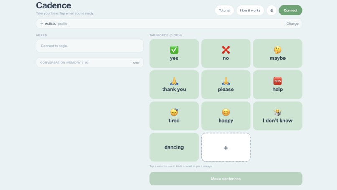Add a new word with the plus tile
Viewport: 337px width, 190px height.
pos(226,147)
